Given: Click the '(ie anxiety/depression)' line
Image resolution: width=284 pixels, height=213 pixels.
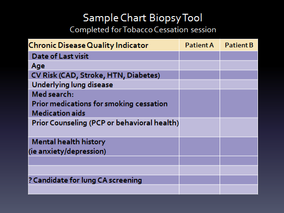Looking at the screenshot, I should (67, 151).
